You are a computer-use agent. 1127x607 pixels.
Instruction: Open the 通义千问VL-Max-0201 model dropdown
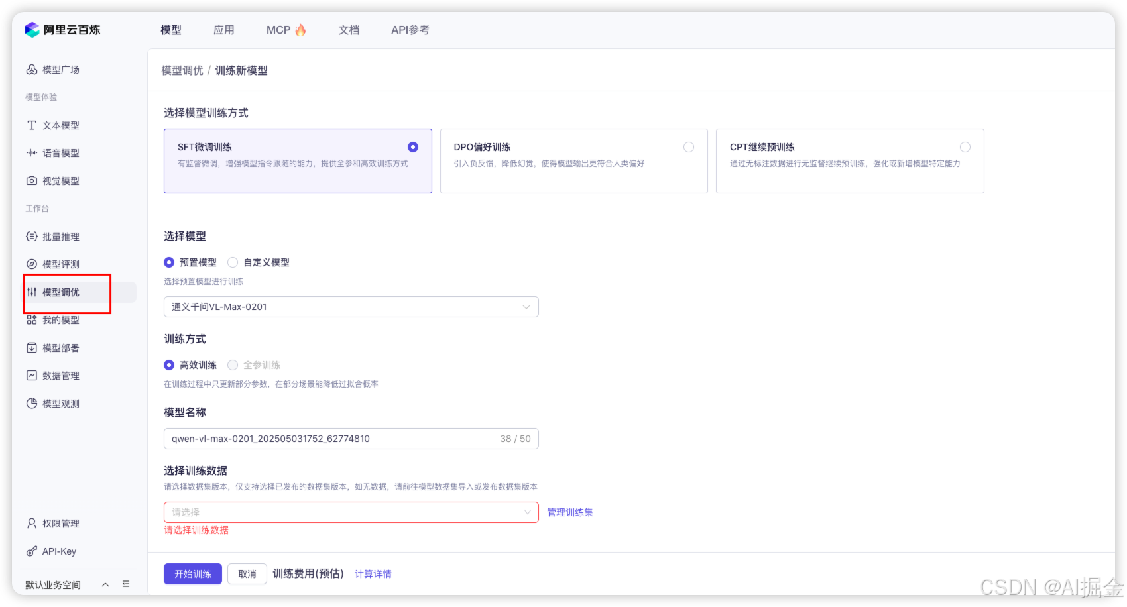(x=351, y=307)
